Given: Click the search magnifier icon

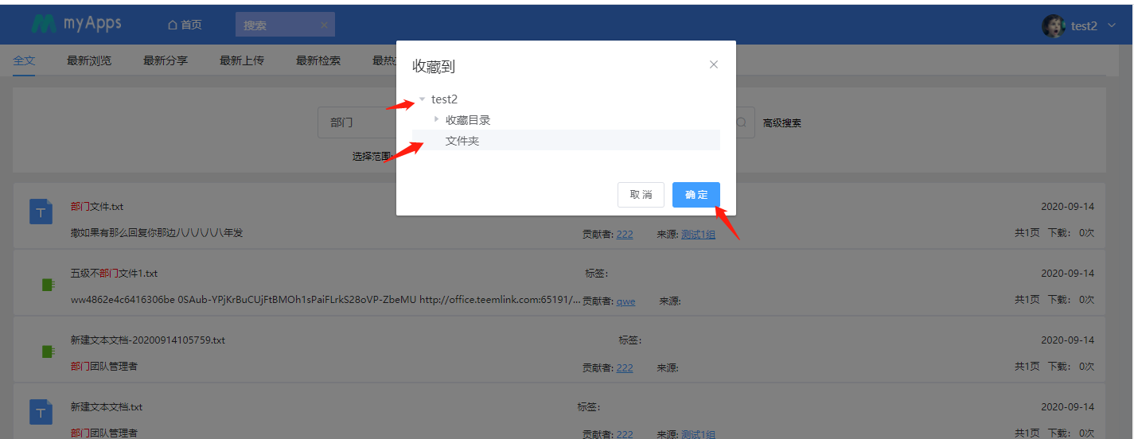Looking at the screenshot, I should 741,122.
